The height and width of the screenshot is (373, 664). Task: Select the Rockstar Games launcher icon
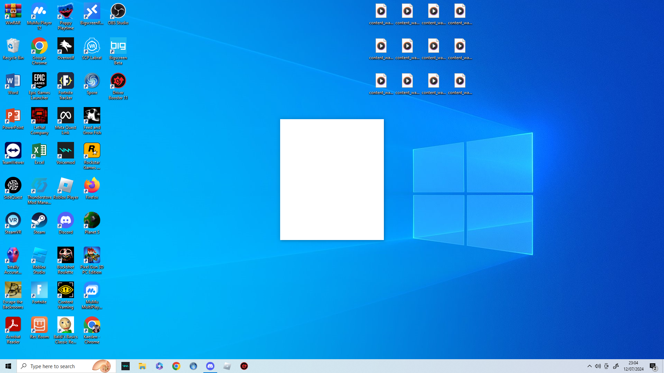click(x=92, y=156)
